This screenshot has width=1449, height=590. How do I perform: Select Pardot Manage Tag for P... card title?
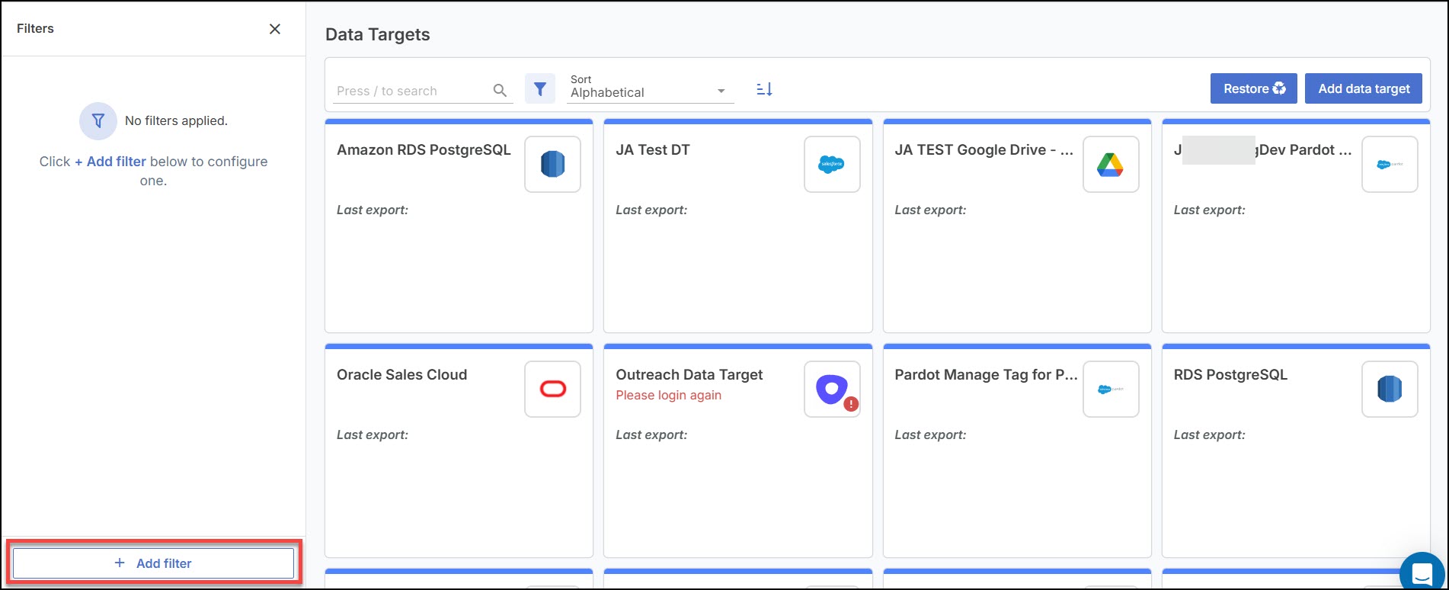point(986,375)
